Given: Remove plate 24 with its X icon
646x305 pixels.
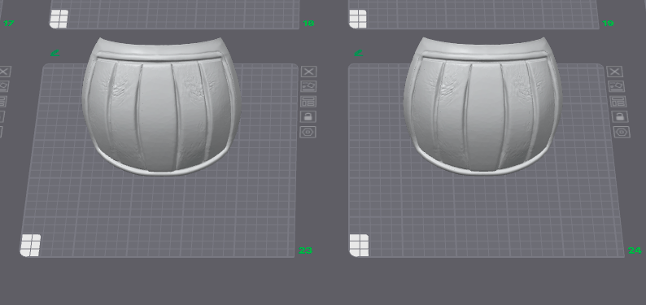Looking at the screenshot, I should point(615,72).
